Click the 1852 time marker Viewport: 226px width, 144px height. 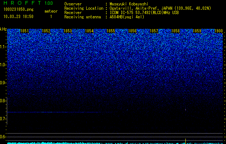pos(46,31)
